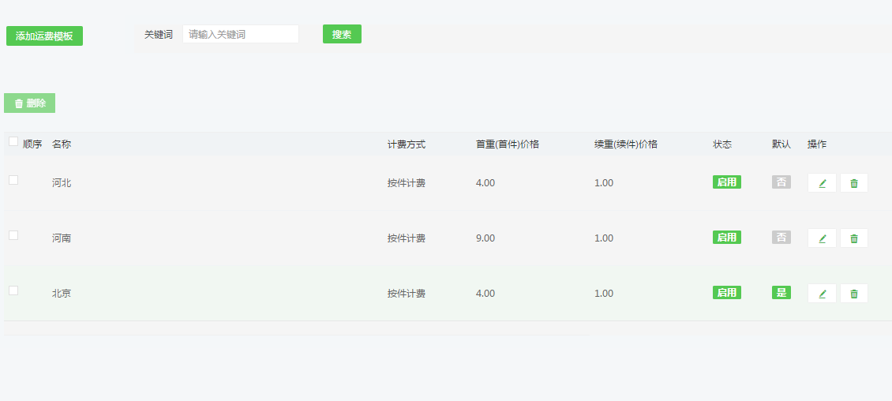
Task: Check the 北京 row checkbox
Action: (13, 290)
